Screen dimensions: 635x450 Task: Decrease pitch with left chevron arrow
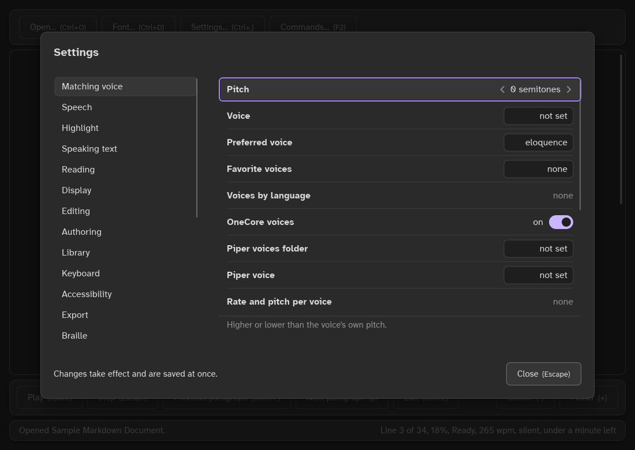502,89
